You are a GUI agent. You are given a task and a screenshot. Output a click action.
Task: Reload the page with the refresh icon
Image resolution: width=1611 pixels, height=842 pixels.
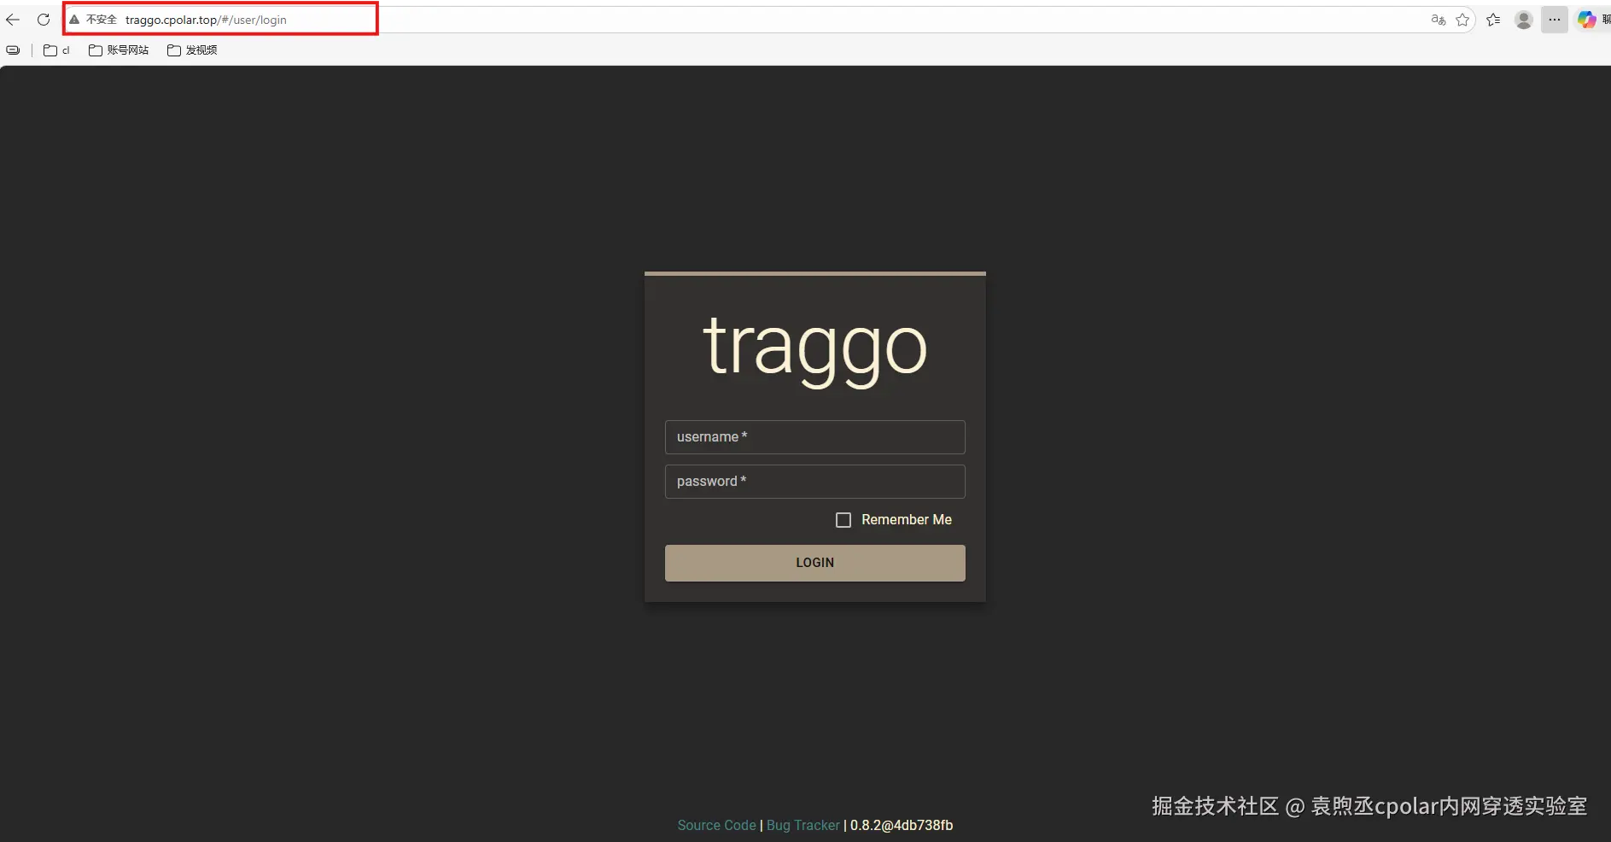coord(44,20)
